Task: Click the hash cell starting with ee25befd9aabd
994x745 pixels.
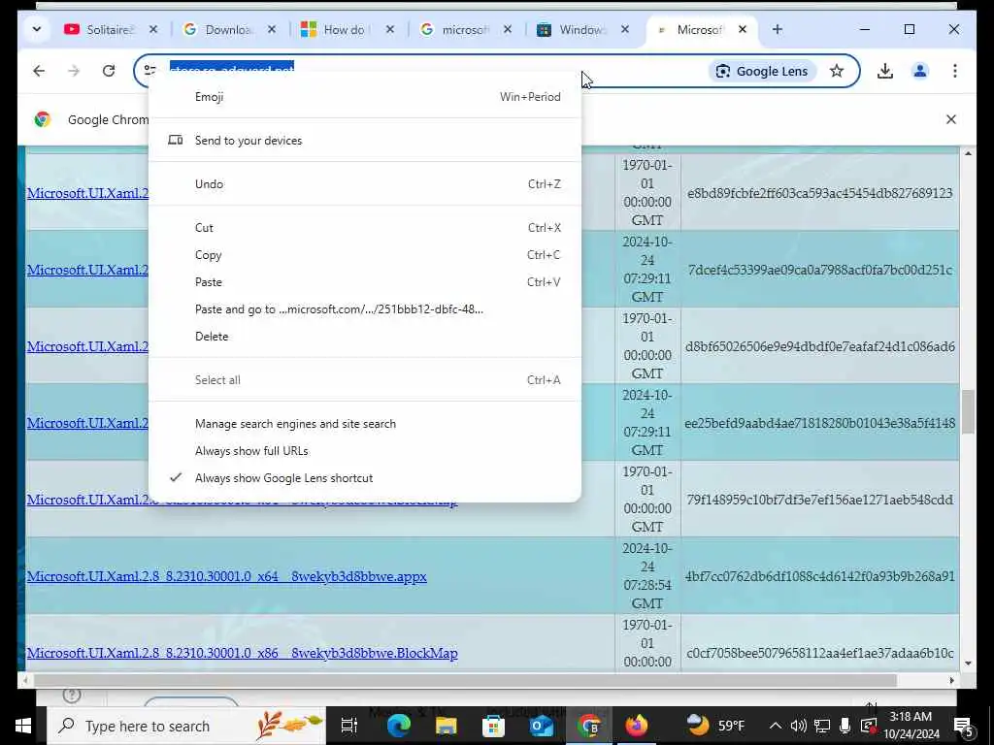Action: (x=819, y=423)
